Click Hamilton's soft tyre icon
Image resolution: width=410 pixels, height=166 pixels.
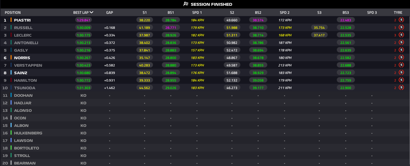401,80
